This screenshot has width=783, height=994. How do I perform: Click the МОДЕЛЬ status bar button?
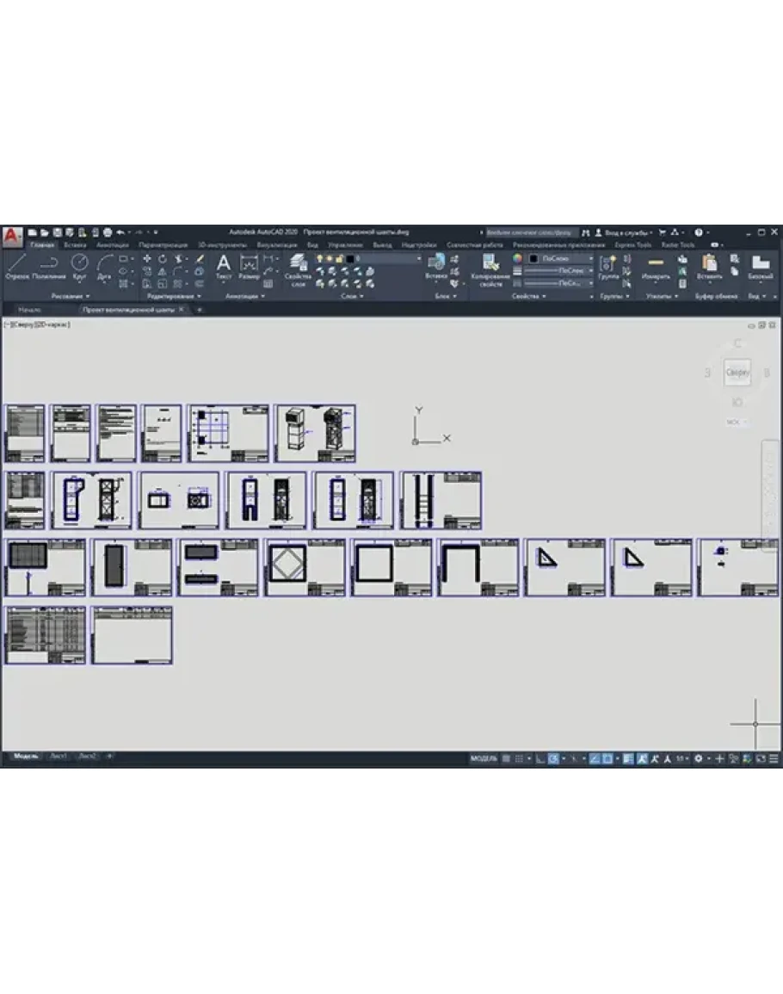pyautogui.click(x=484, y=758)
